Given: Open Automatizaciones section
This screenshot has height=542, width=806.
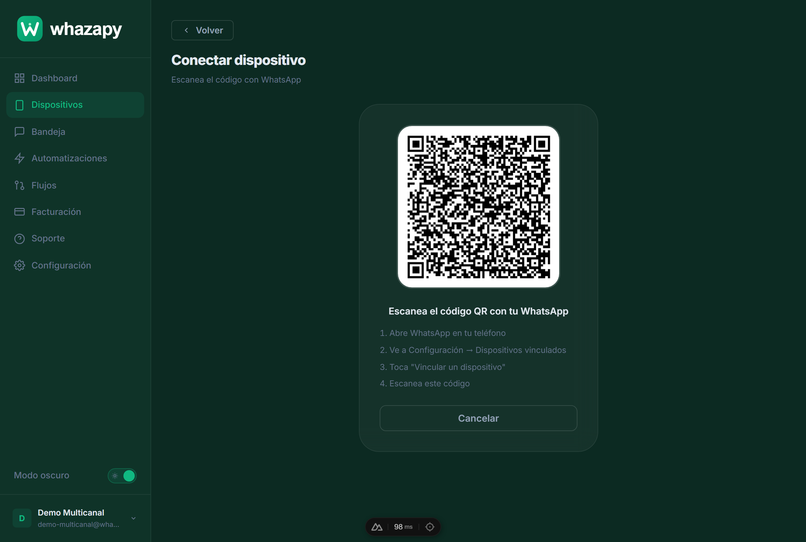Looking at the screenshot, I should pyautogui.click(x=75, y=158).
